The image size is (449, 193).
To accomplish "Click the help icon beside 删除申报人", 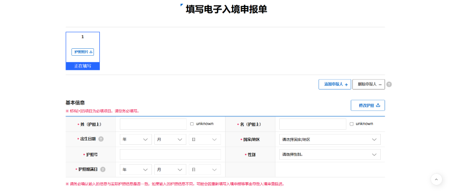I will coord(389,84).
